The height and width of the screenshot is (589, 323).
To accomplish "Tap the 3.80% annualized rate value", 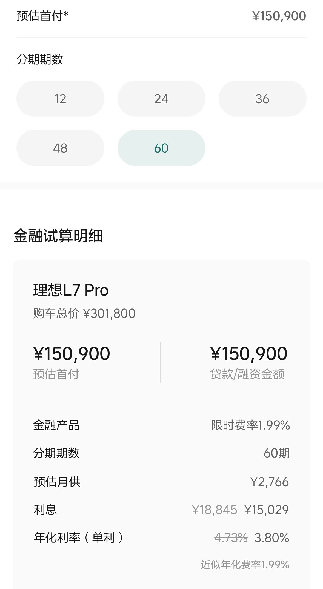I will 272,538.
